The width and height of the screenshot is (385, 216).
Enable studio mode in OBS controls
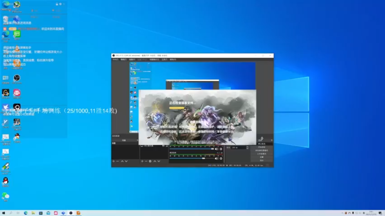[262, 154]
